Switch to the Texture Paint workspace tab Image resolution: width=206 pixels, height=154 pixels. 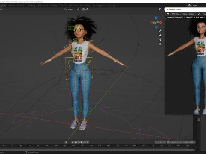coord(42,6)
